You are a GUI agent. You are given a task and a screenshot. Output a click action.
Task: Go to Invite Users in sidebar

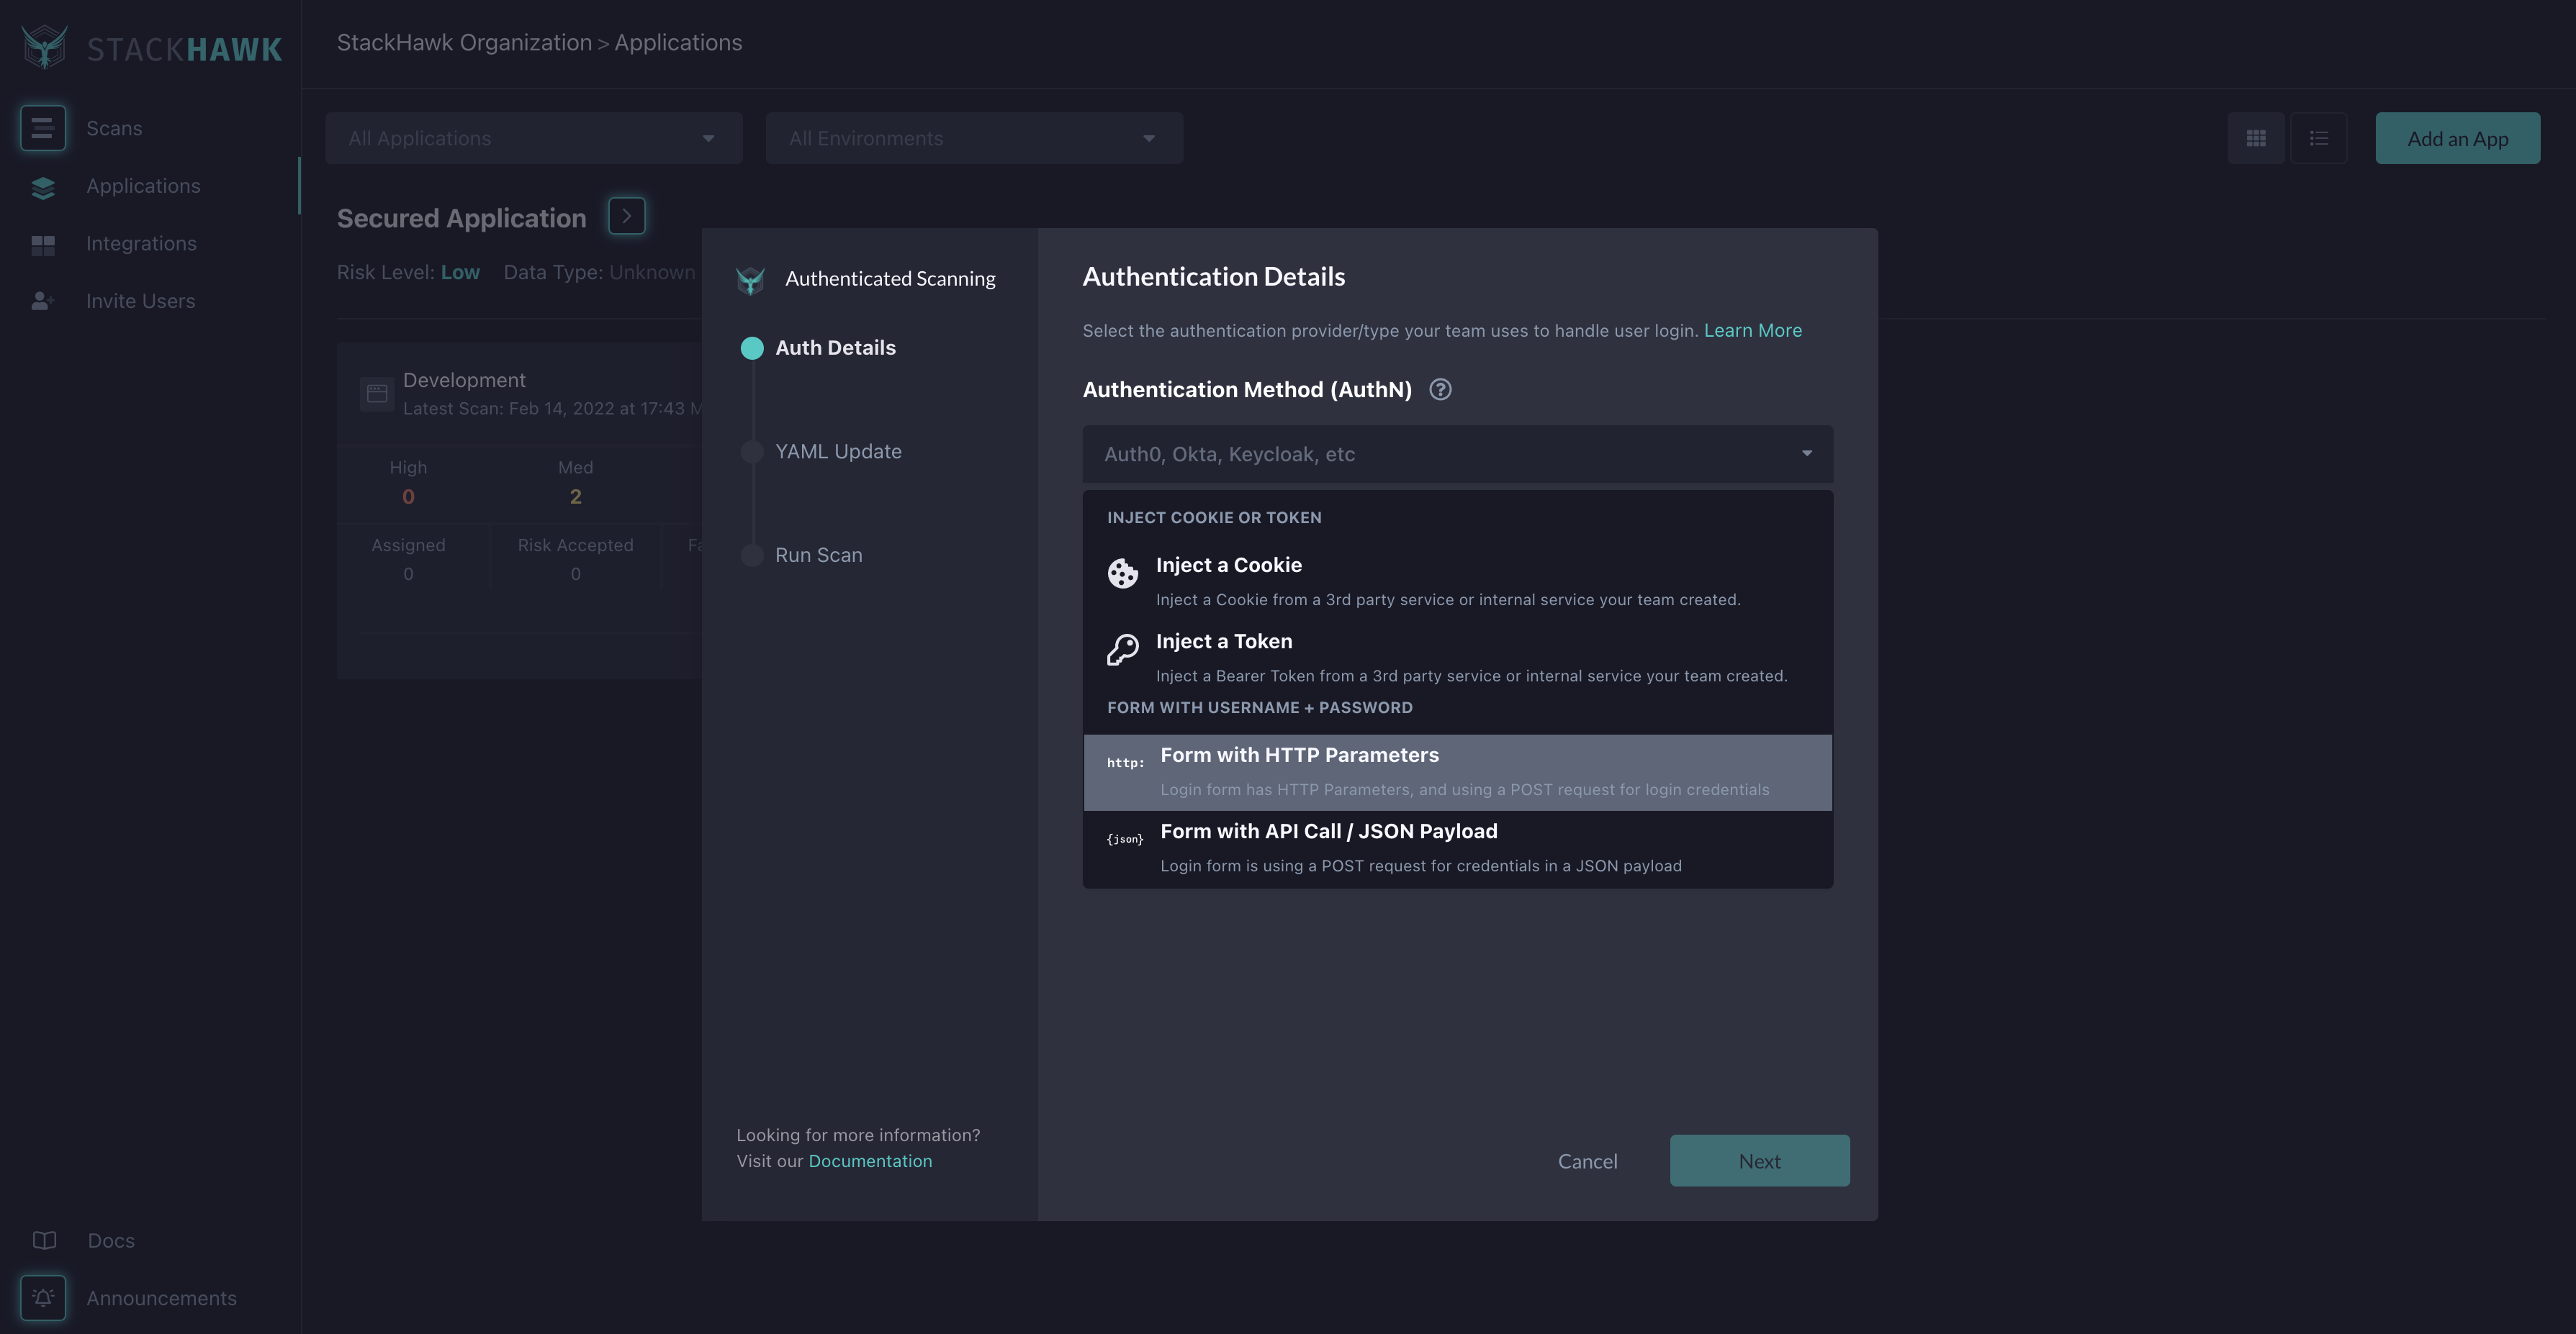click(x=140, y=301)
